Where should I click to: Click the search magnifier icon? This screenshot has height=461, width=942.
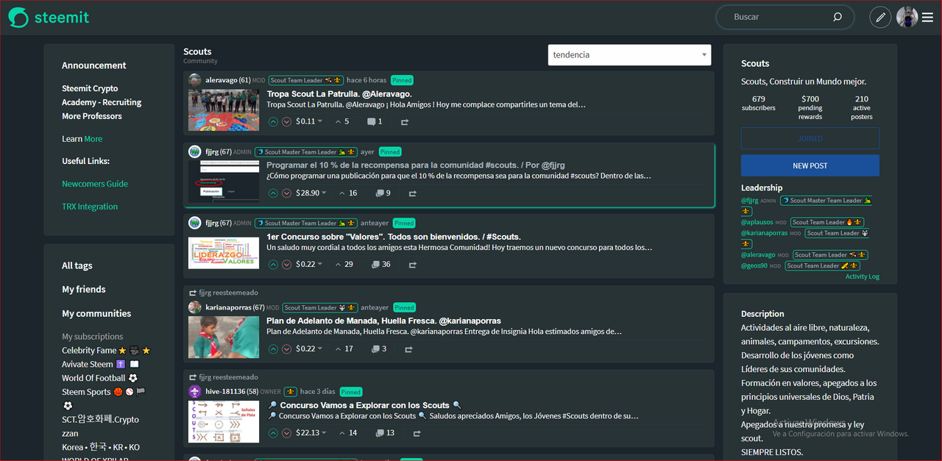click(837, 17)
